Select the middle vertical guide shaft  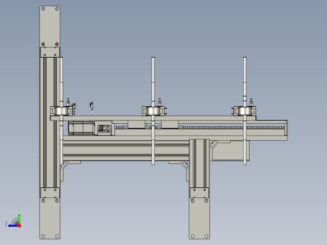point(153,111)
